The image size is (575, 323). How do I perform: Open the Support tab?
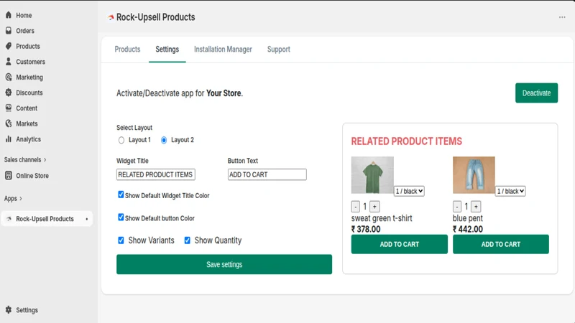pyautogui.click(x=279, y=49)
